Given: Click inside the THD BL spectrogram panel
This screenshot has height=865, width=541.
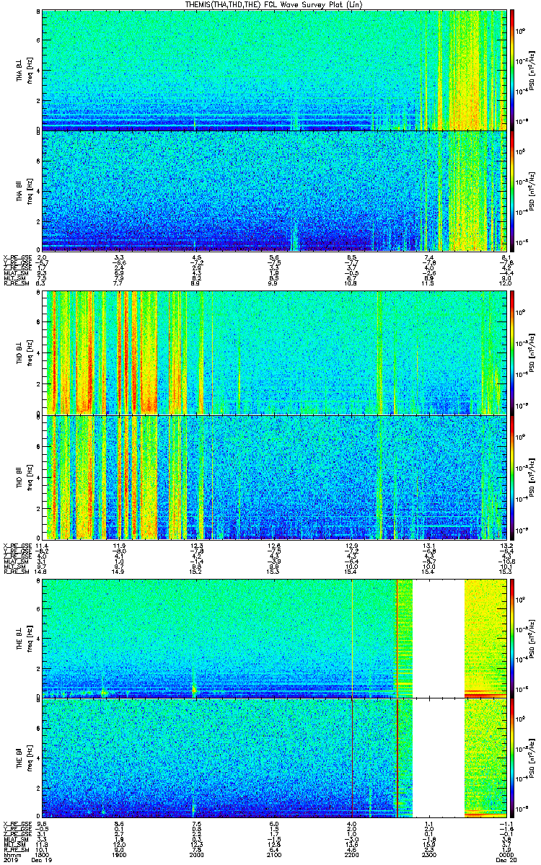Looking at the screenshot, I should click(x=276, y=352).
